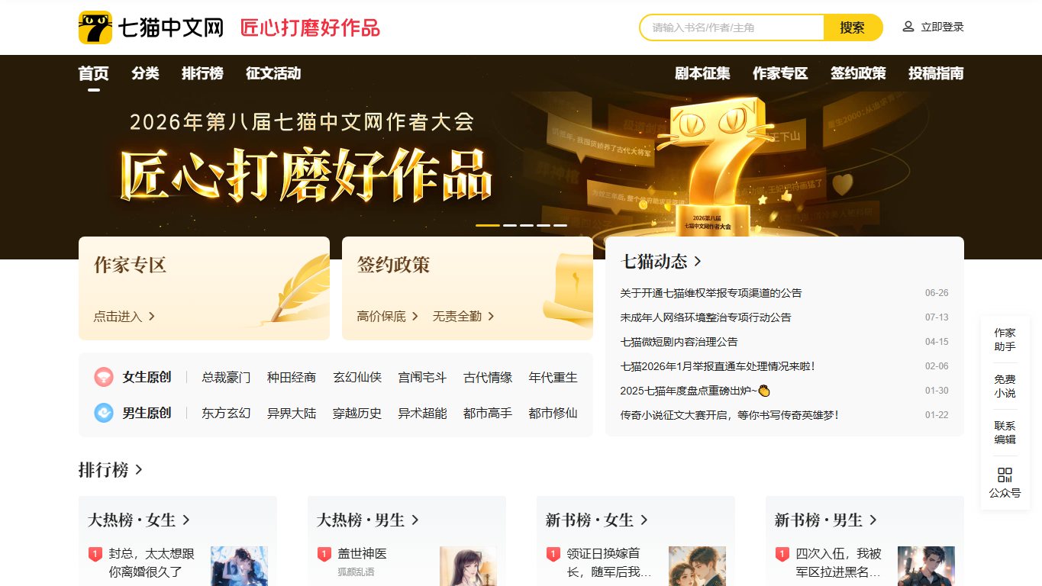Select 年代重生 category
Viewport: 1042px width, 586px height.
pos(553,377)
